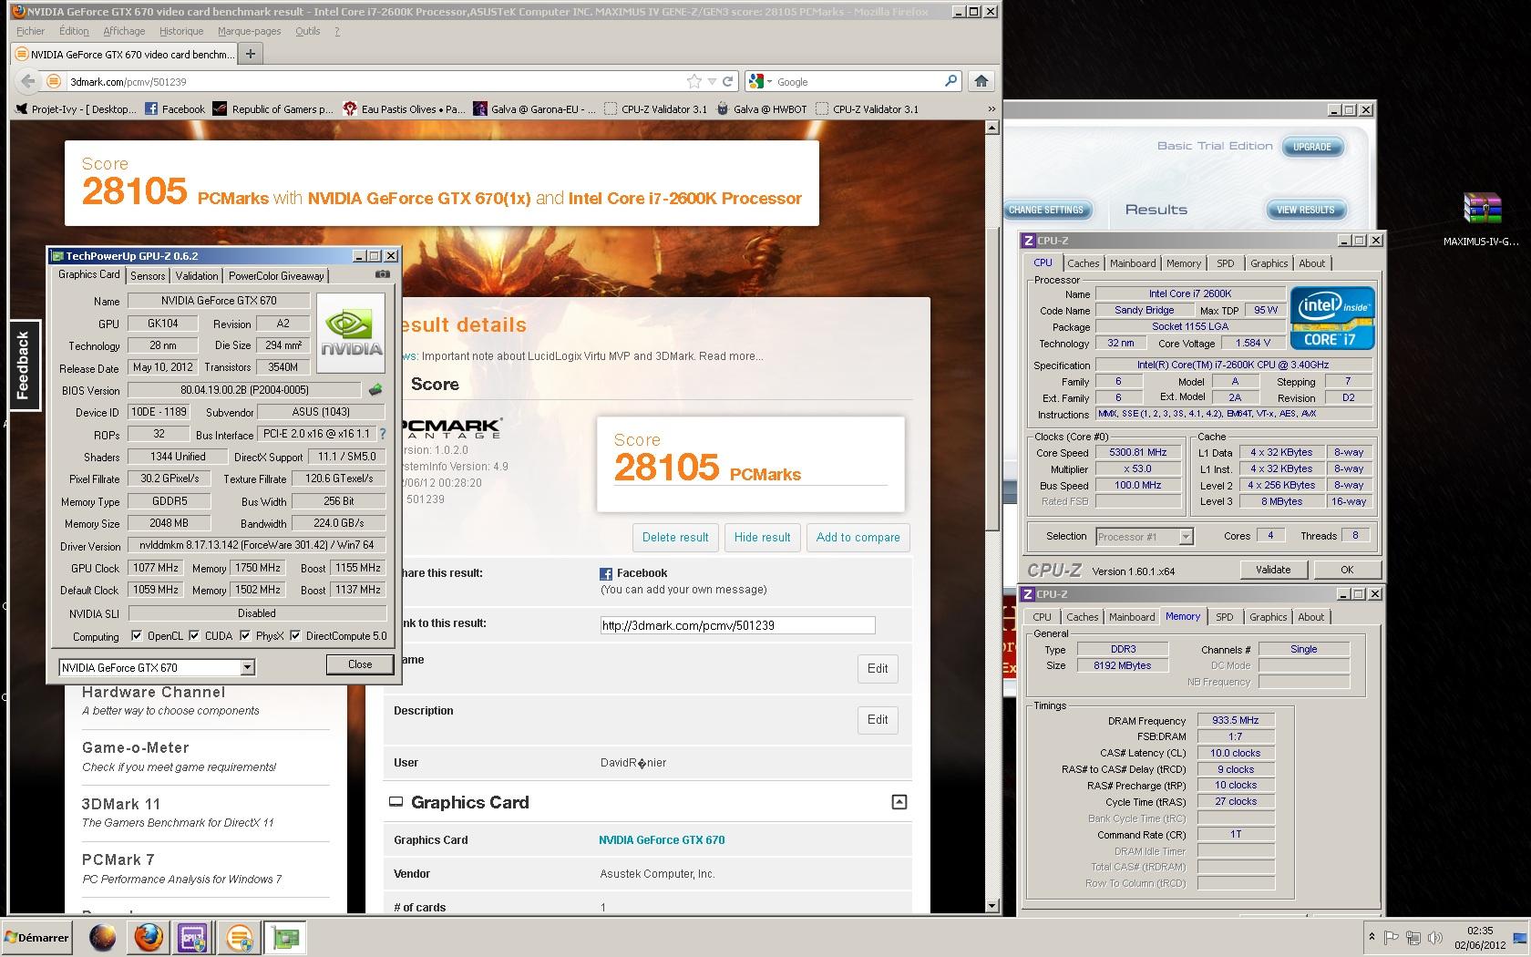Image resolution: width=1531 pixels, height=957 pixels.
Task: Show more bookmarks chevron
Action: coord(992,108)
